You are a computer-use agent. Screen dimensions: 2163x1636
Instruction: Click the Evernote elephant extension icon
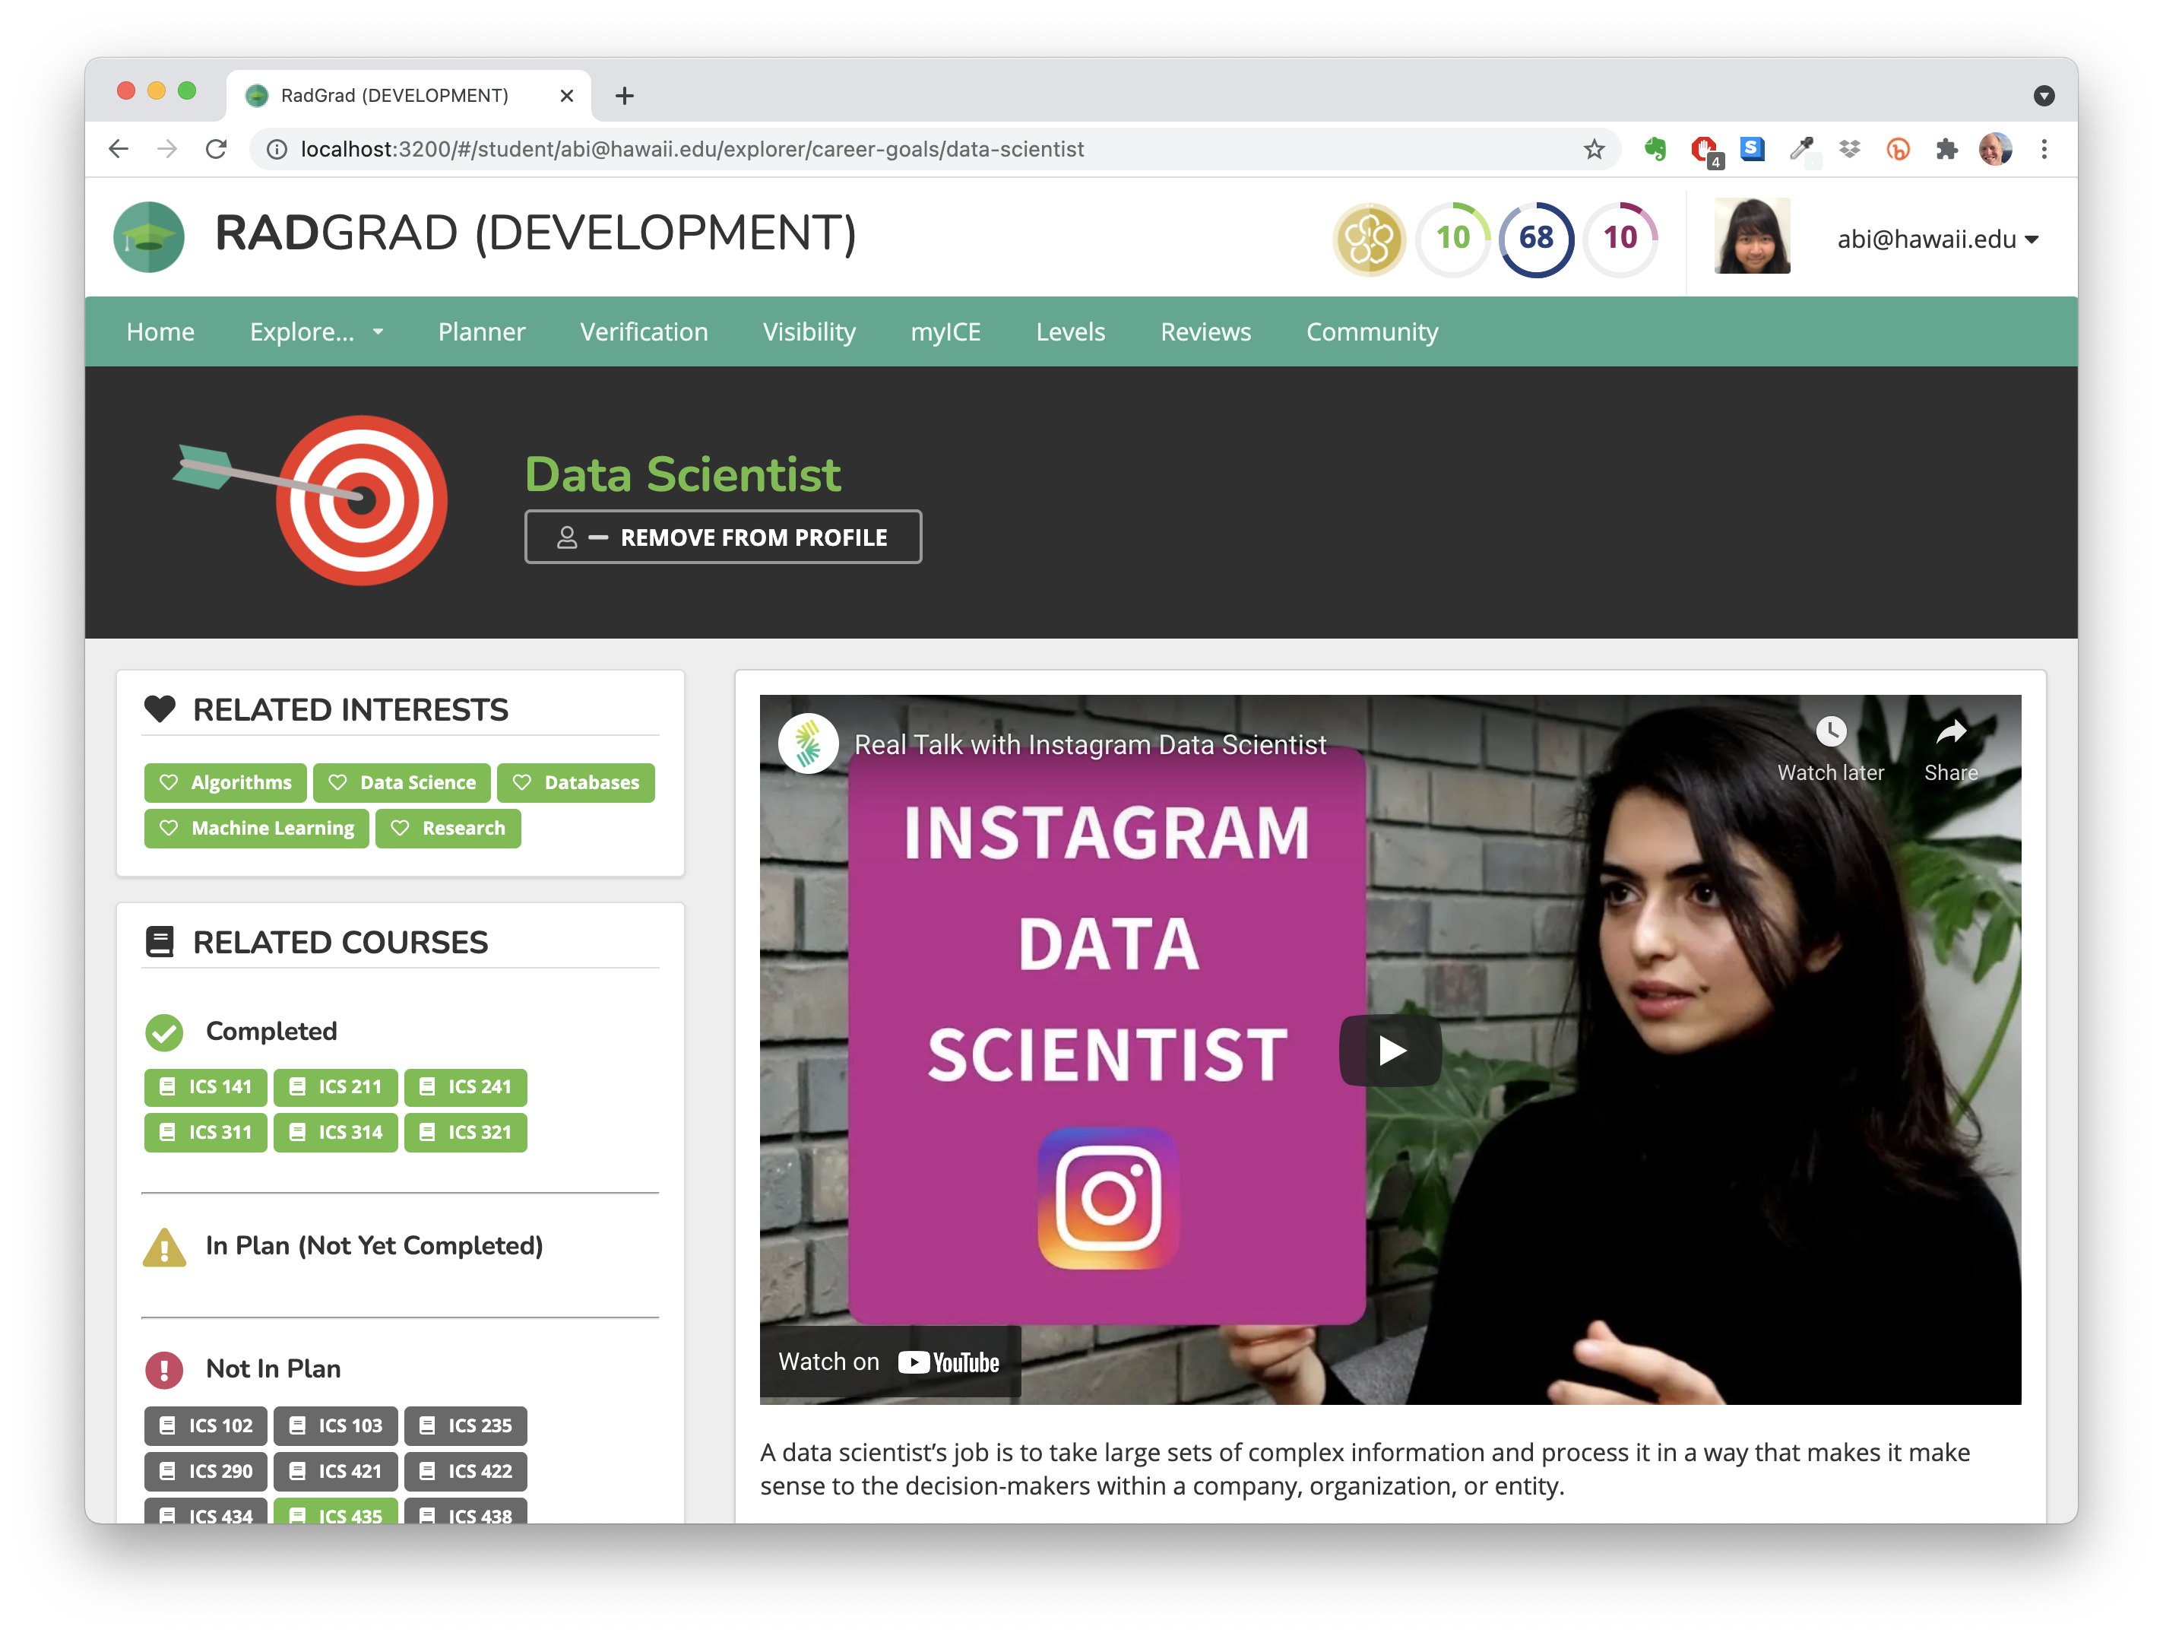tap(1655, 149)
